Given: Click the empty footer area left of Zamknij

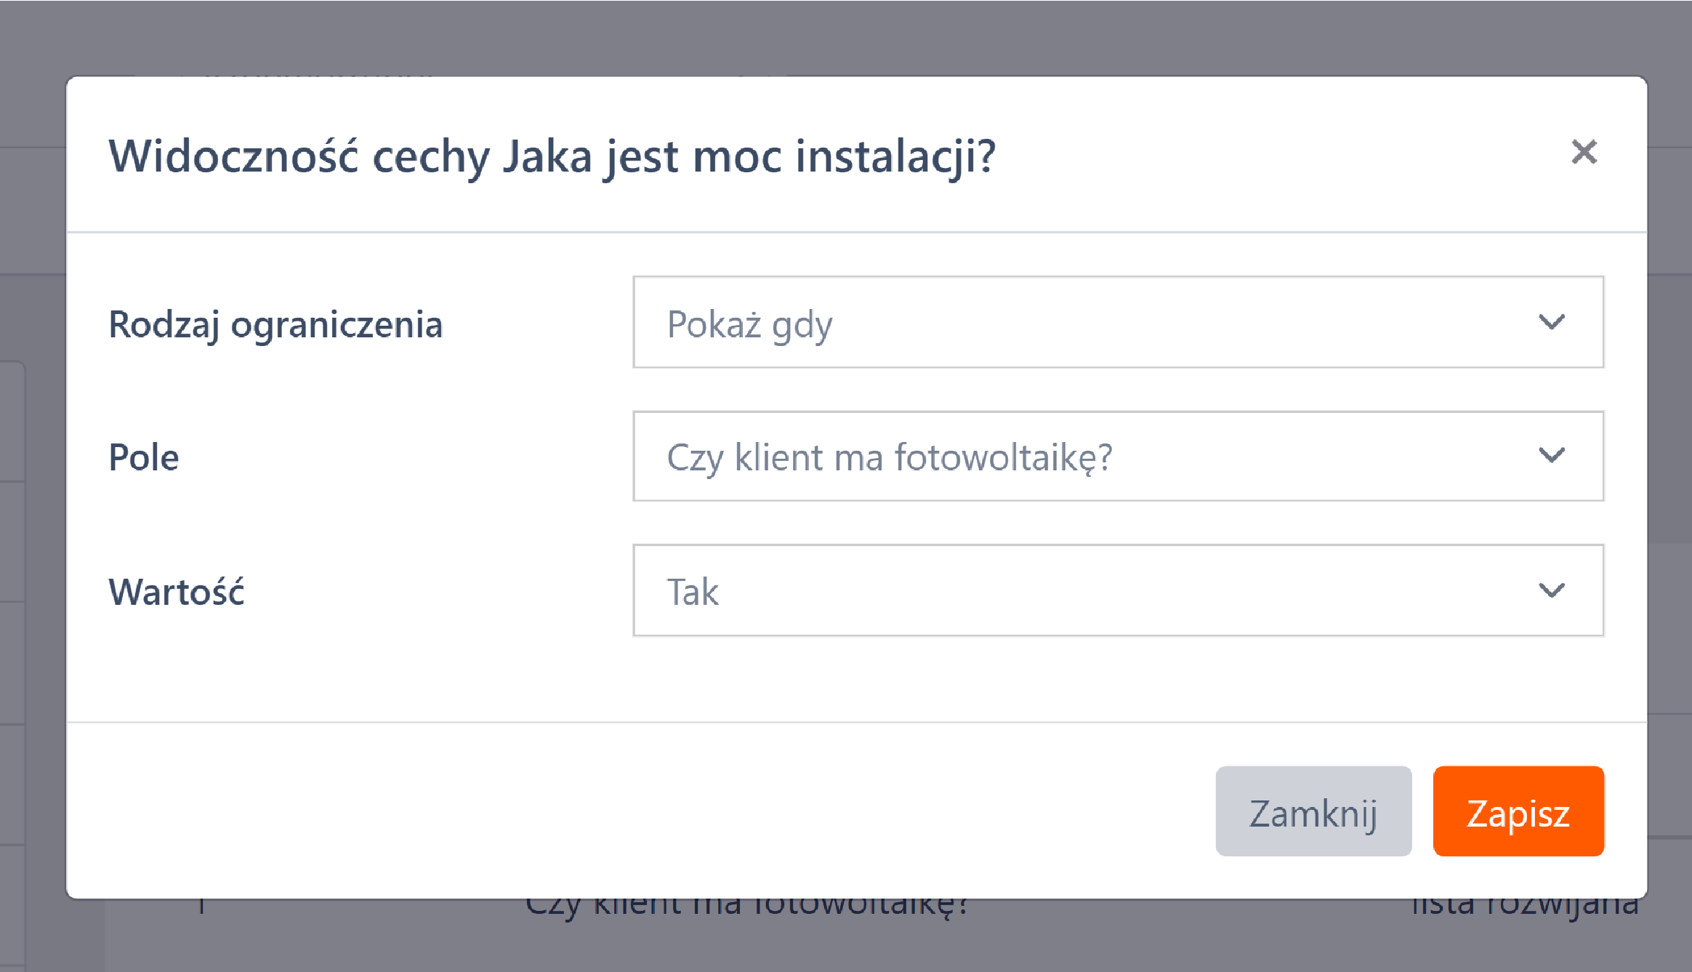Looking at the screenshot, I should [640, 811].
